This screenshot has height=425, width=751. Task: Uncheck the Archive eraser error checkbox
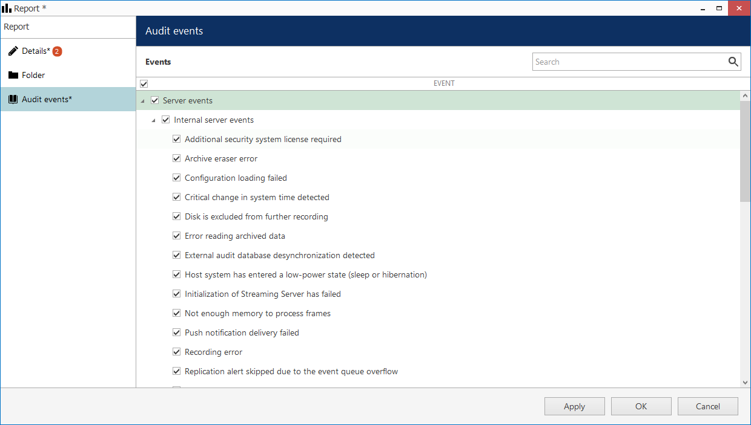coord(176,158)
